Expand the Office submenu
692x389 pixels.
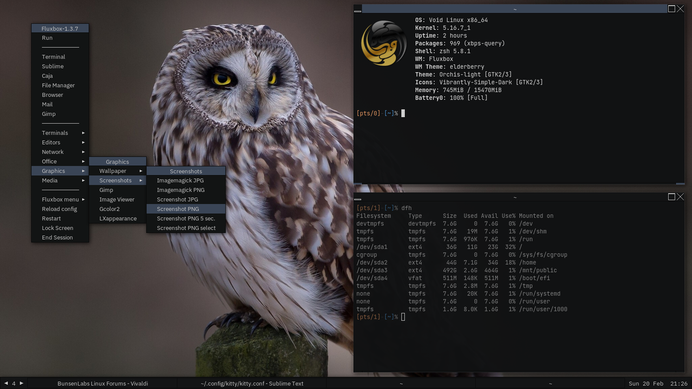[60, 162]
